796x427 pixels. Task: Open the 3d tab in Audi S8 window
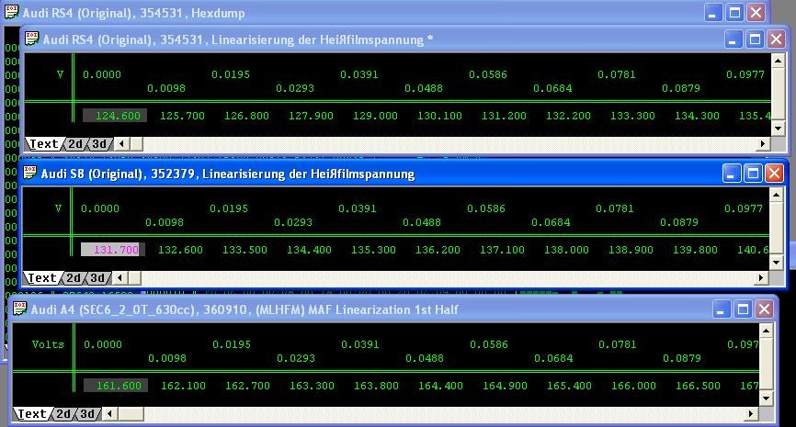point(97,278)
